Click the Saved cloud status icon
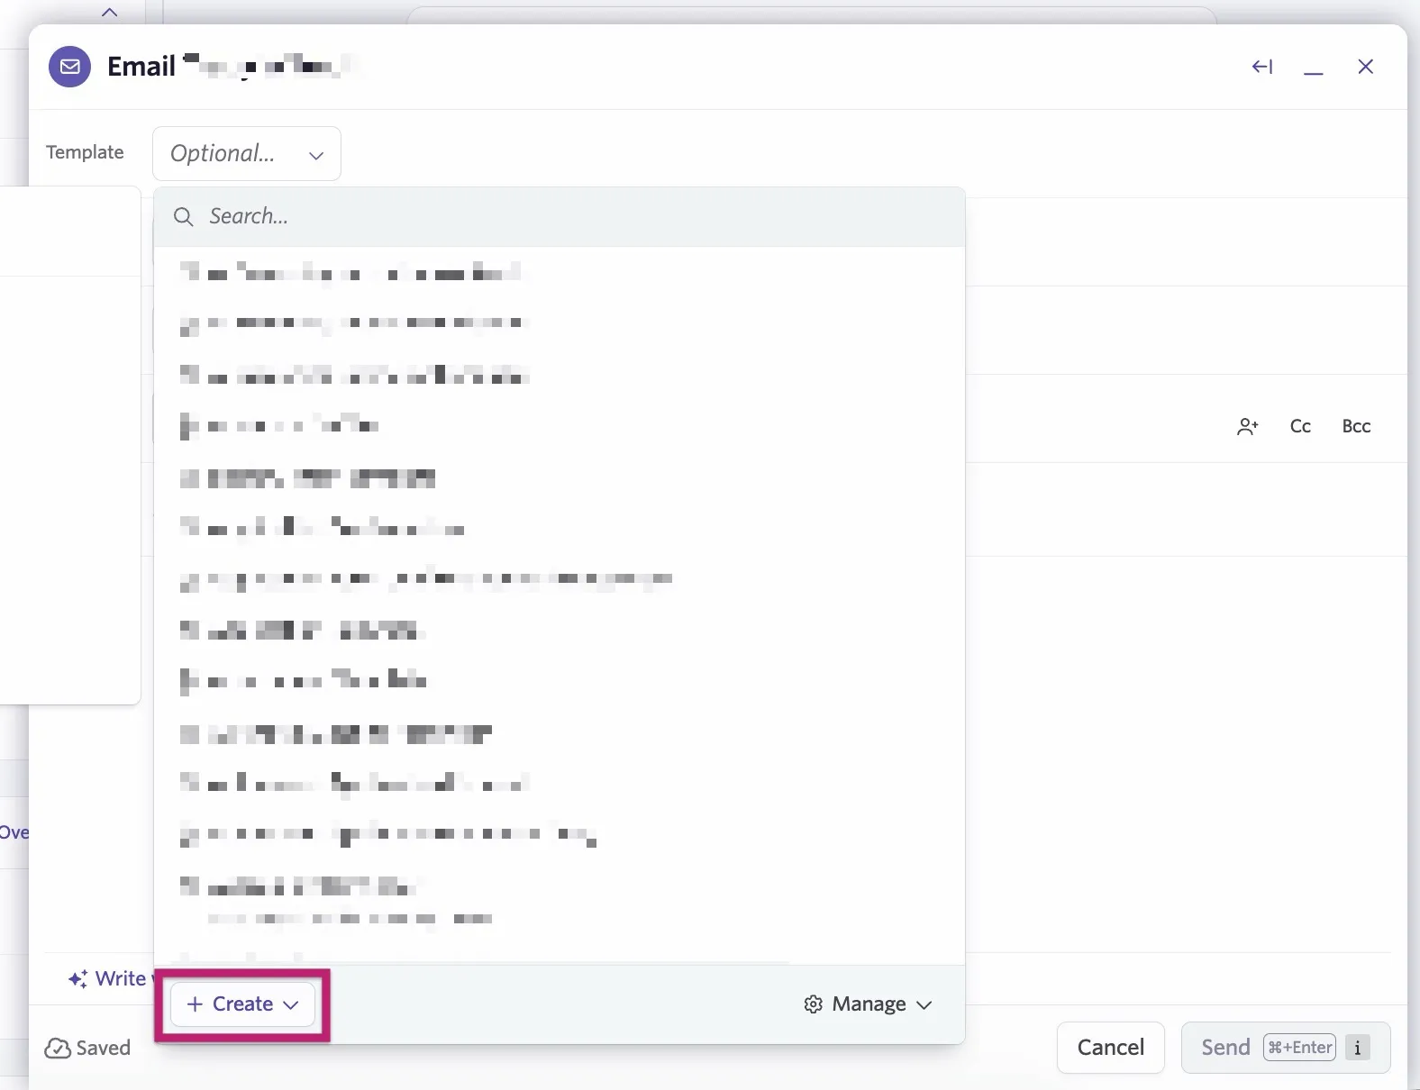 tap(58, 1049)
